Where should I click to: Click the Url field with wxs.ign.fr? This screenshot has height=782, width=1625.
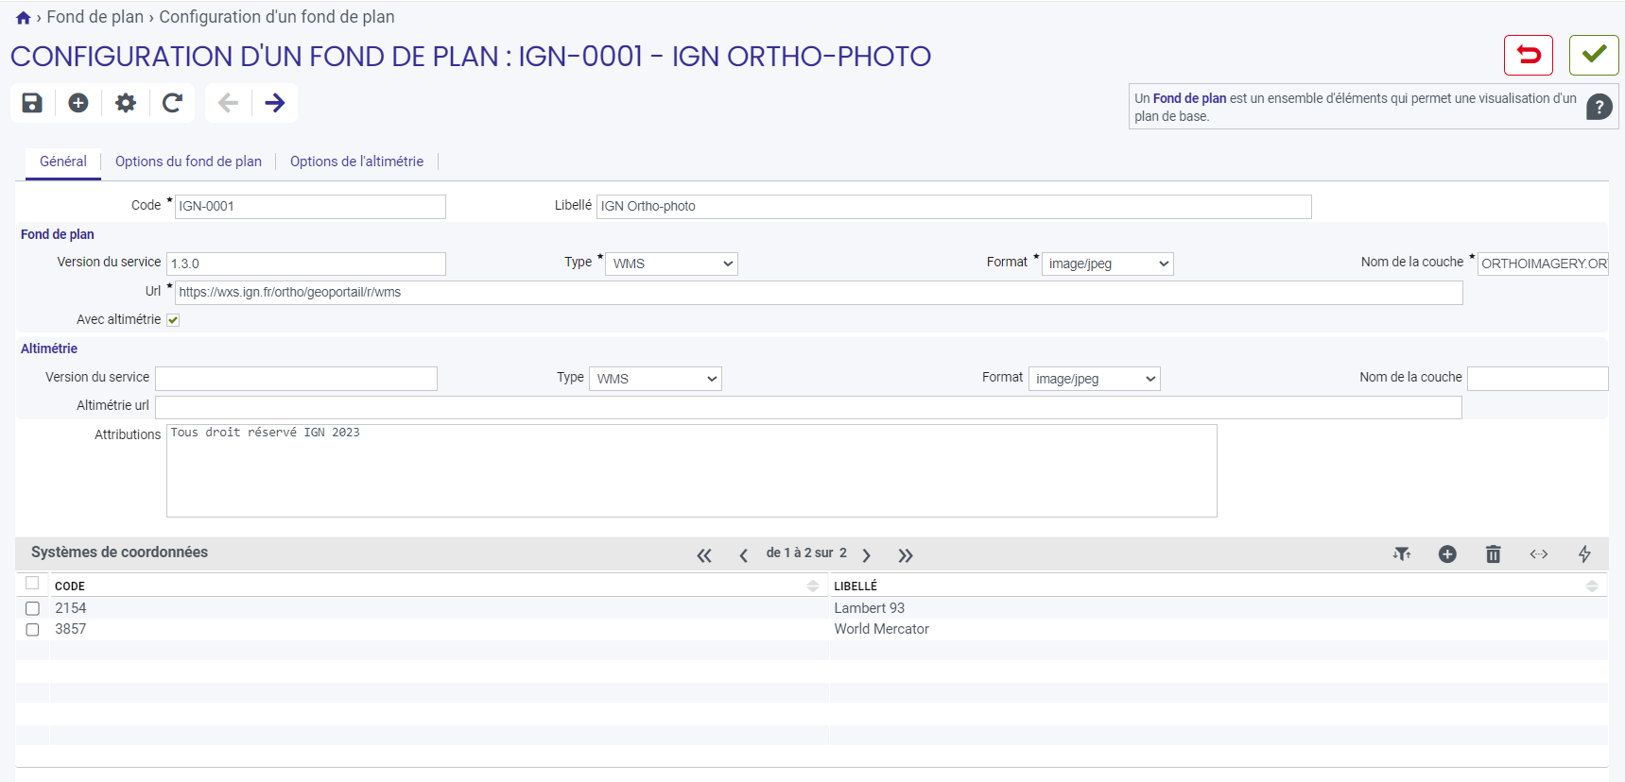click(x=819, y=292)
